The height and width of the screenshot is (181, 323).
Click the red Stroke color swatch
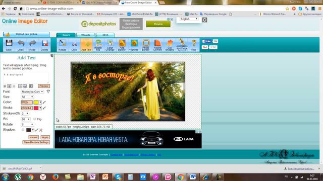(x=36, y=108)
